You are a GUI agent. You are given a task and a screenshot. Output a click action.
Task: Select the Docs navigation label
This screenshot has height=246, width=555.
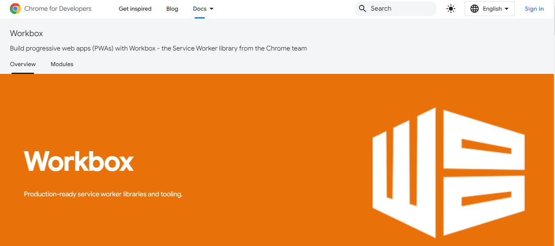[200, 9]
